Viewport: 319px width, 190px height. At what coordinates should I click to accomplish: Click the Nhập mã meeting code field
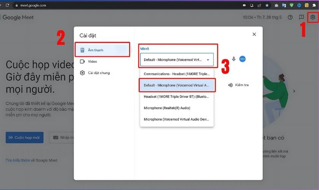62,138
